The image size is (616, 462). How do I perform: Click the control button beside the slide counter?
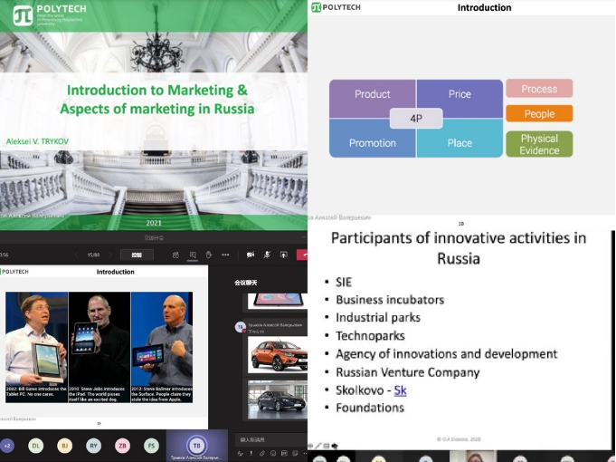click(x=137, y=255)
